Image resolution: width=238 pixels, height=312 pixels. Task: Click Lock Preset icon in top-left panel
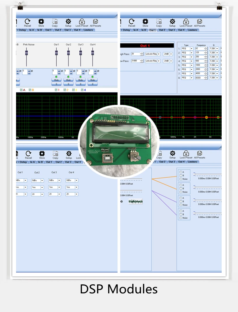82,22
